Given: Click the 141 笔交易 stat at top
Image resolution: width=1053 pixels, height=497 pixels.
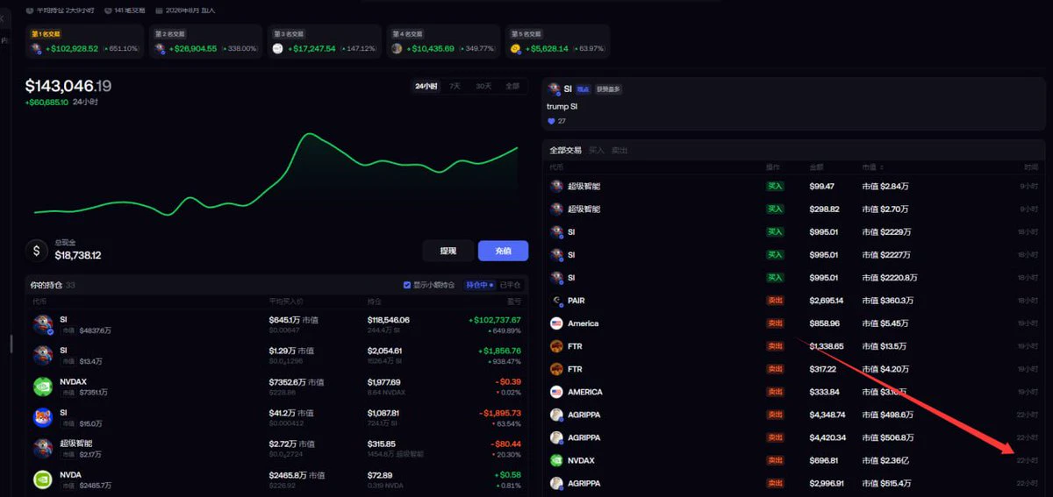Looking at the screenshot, I should point(124,11).
